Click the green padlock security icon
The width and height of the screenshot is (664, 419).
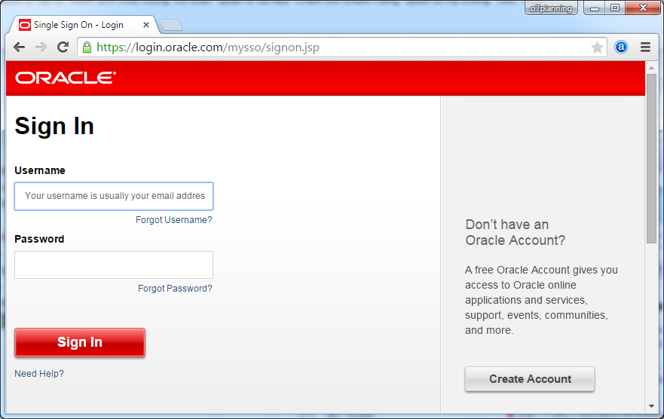87,47
